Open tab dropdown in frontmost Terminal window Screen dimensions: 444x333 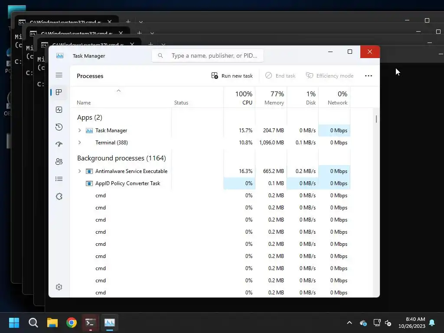(x=163, y=44)
